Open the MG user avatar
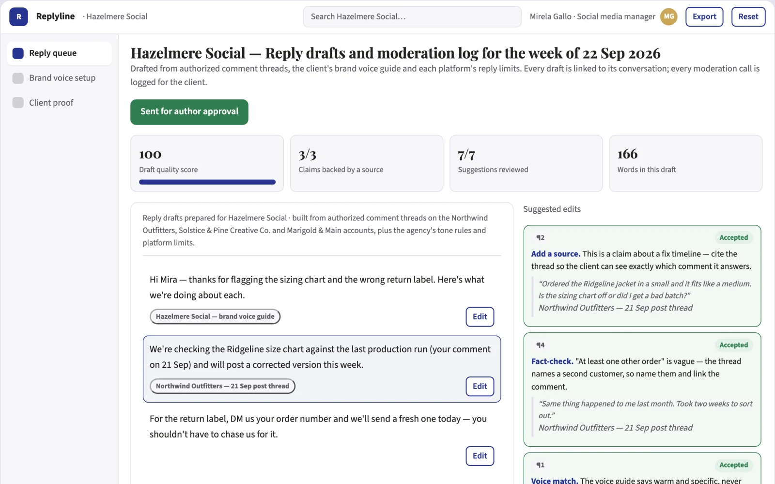 (669, 16)
